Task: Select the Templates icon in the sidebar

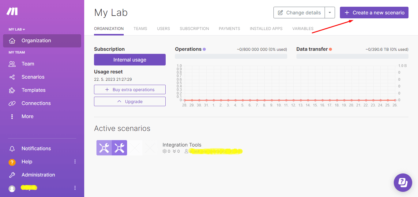Action: (12, 90)
